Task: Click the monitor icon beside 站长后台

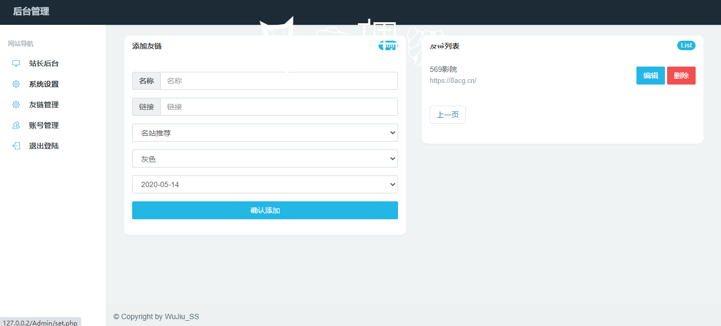Action: pos(16,63)
